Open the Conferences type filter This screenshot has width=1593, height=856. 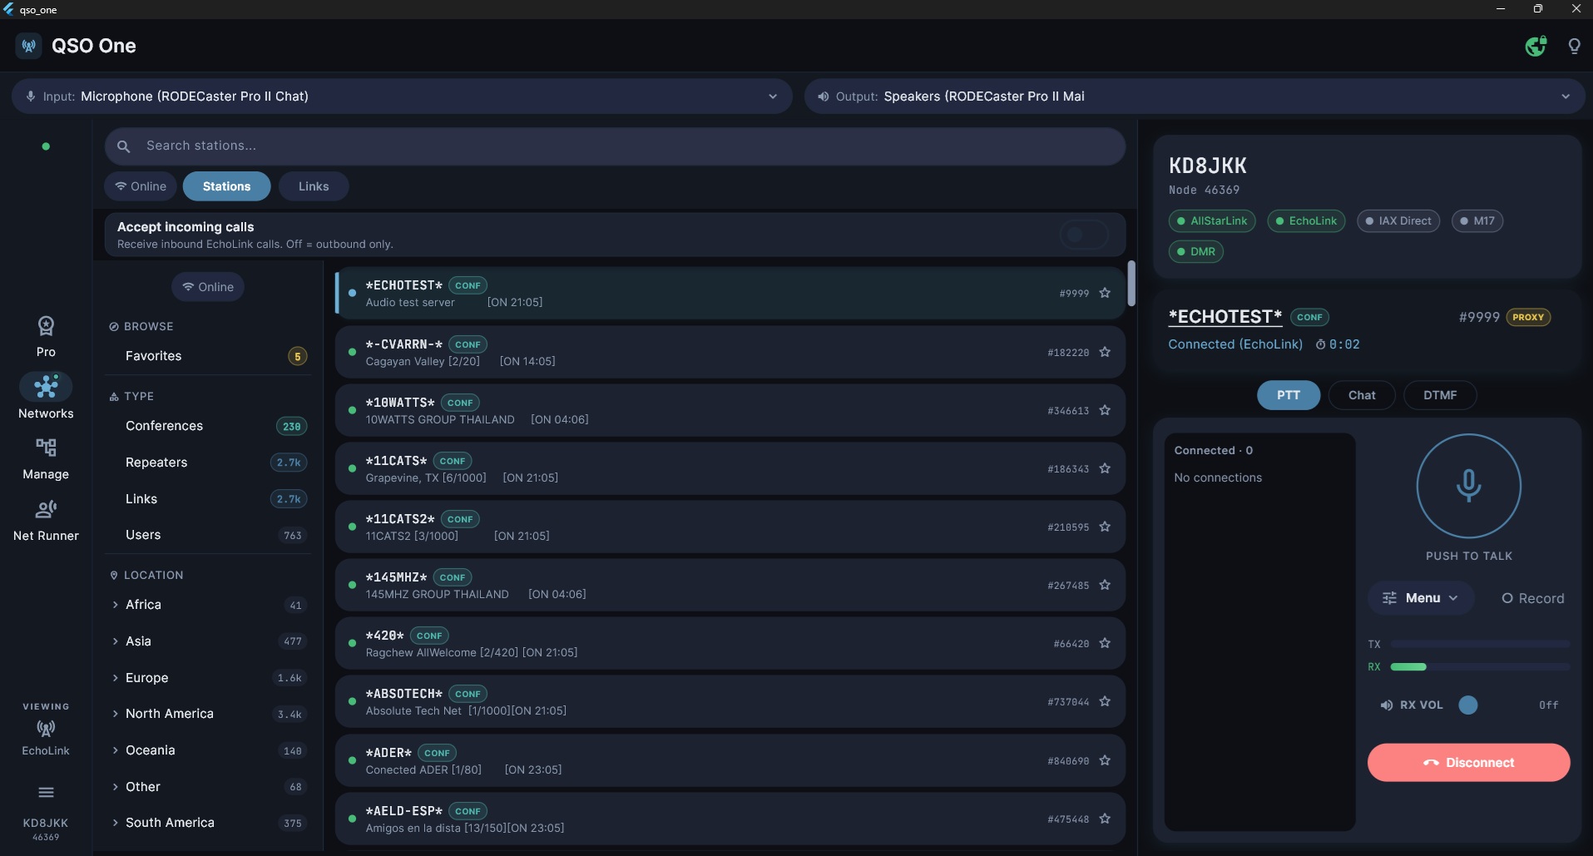tap(208, 426)
